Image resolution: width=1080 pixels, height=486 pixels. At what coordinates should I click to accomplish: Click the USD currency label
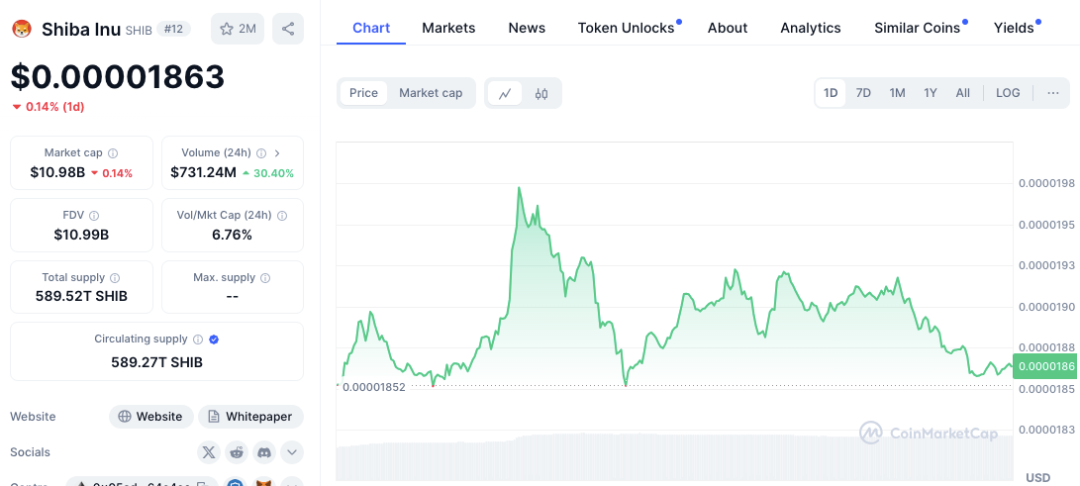pyautogui.click(x=1038, y=478)
